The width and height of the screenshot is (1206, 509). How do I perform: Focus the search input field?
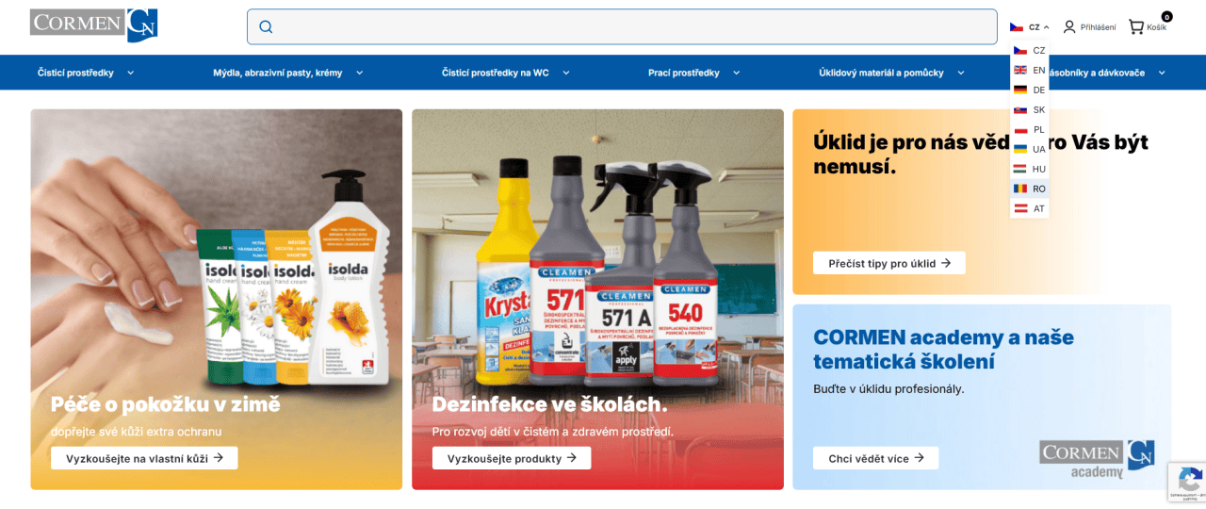(622, 27)
